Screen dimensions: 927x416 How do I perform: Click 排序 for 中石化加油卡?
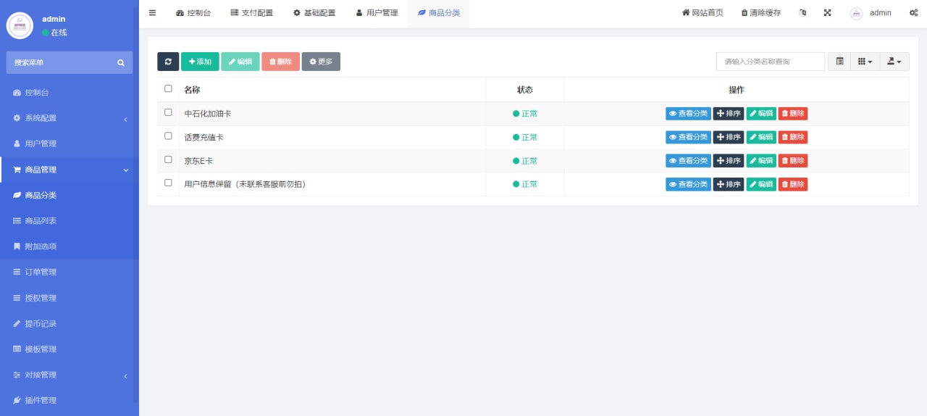pos(729,114)
